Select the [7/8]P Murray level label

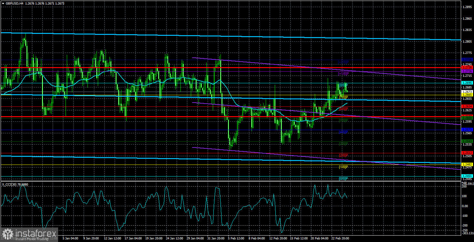(x=343, y=97)
